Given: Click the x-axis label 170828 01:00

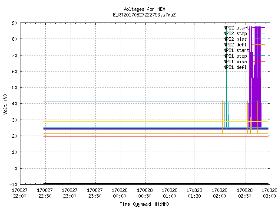Looking at the screenshot, I should tap(170, 193).
